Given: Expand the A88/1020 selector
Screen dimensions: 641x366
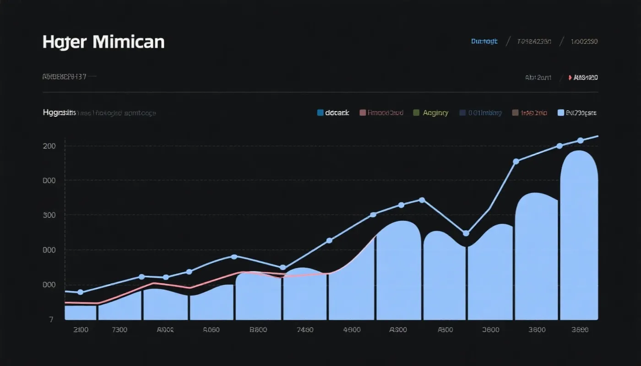Looking at the screenshot, I should click(586, 78).
